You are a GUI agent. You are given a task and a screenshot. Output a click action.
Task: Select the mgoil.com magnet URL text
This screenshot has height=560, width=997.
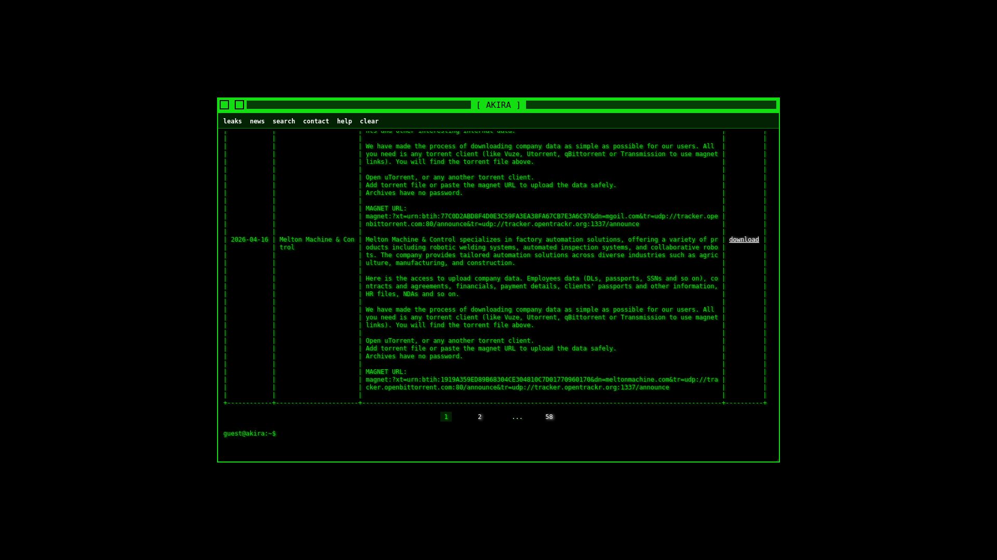tap(542, 220)
